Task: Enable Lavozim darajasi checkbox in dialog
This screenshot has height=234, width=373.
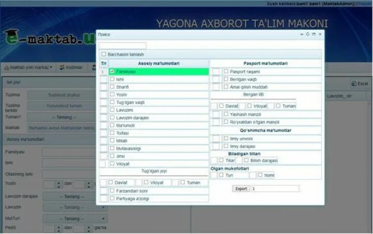Action: pos(112,117)
